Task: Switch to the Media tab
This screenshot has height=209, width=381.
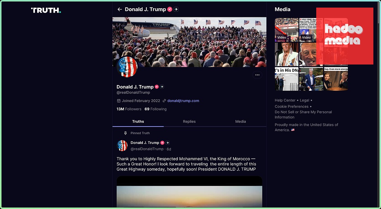Action: pyautogui.click(x=241, y=121)
